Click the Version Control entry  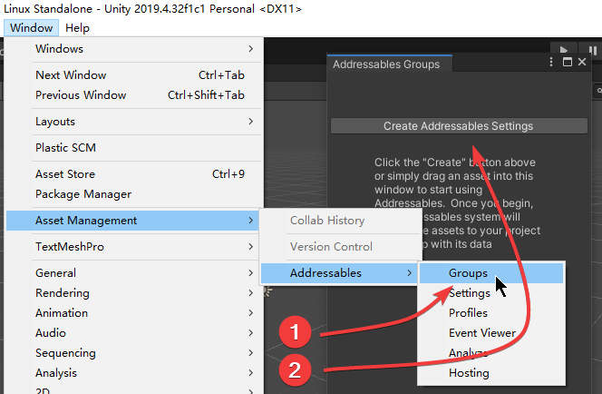[x=341, y=246]
